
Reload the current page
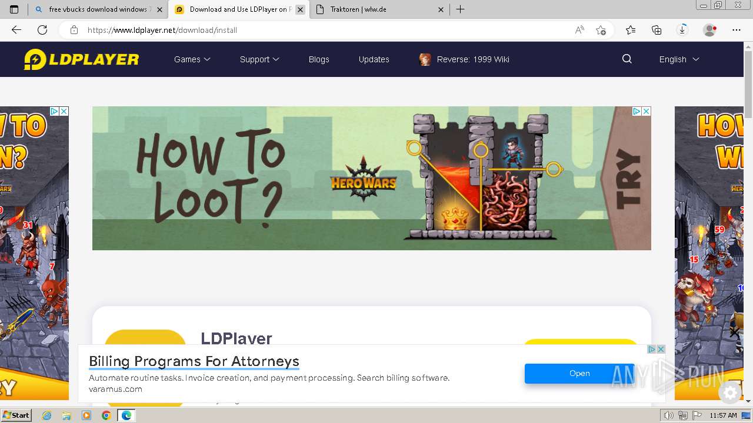click(42, 30)
